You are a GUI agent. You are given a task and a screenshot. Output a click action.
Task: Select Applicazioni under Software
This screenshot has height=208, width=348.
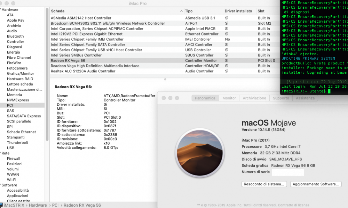17,196
